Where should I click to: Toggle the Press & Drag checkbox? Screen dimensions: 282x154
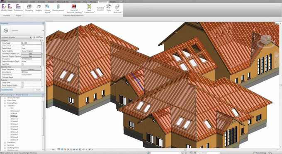pos(254,153)
